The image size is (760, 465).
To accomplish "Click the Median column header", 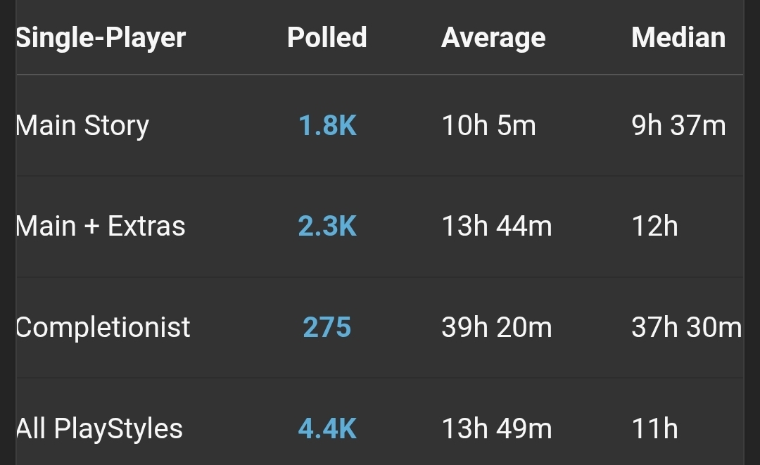I will tap(678, 38).
